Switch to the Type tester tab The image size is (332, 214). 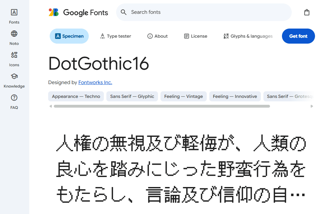(115, 36)
